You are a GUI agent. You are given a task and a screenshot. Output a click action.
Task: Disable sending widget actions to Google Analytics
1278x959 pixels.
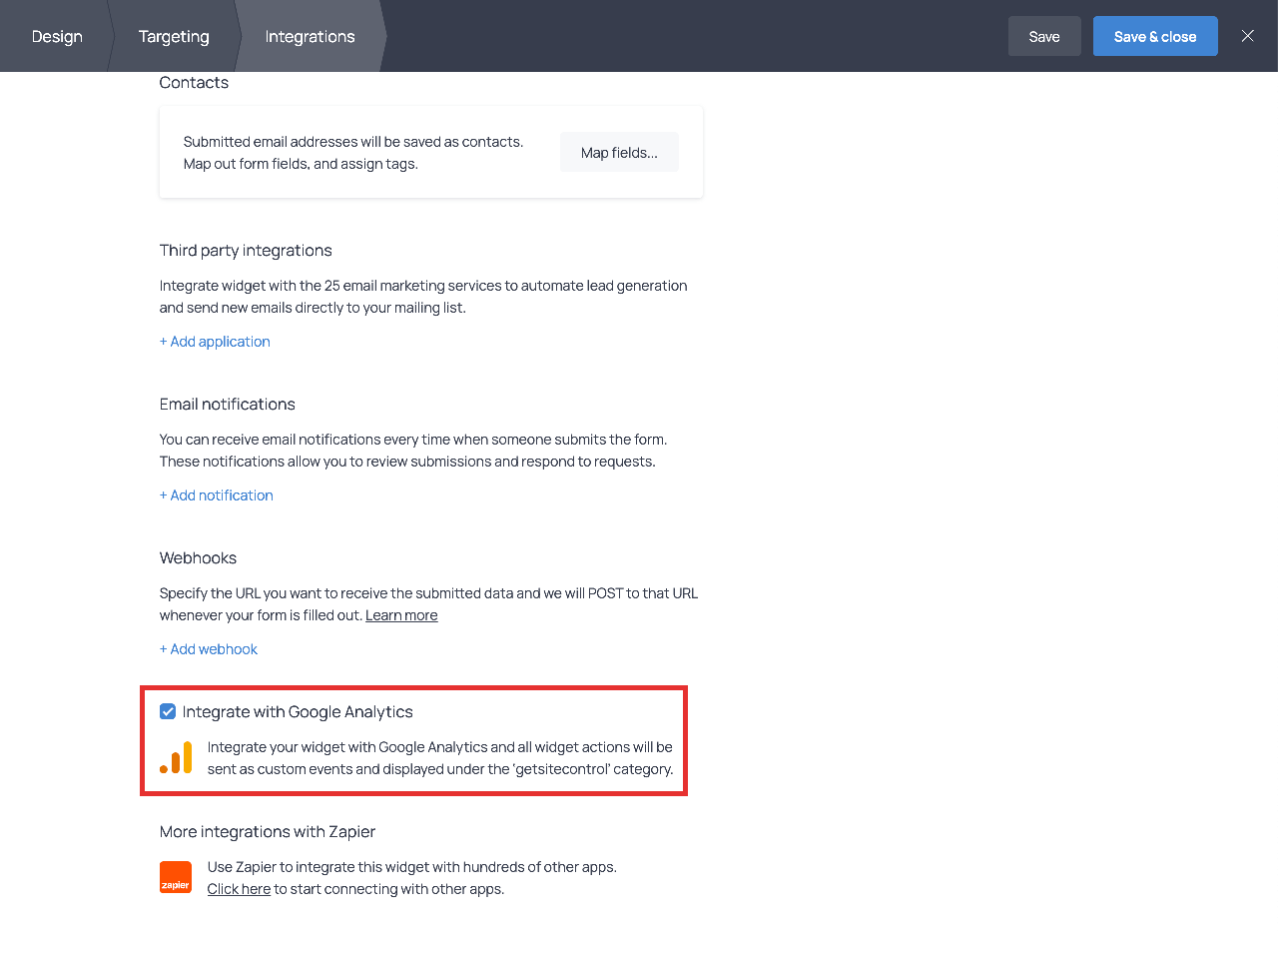[167, 711]
